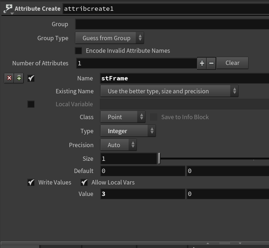Screen dimensions: 269x248
Task: Click the Existing Name label
Action: (x=75, y=91)
